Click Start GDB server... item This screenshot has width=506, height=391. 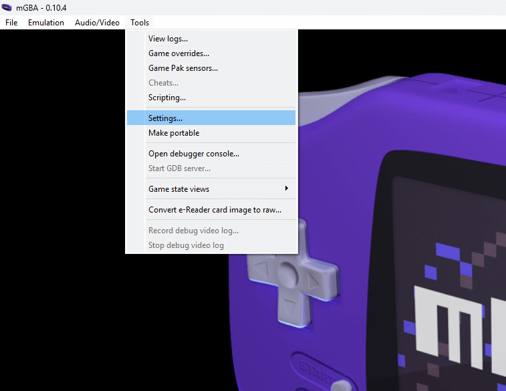[179, 168]
